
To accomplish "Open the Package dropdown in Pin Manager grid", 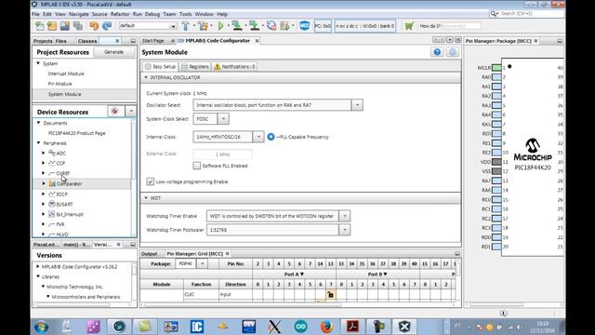I will point(203,263).
